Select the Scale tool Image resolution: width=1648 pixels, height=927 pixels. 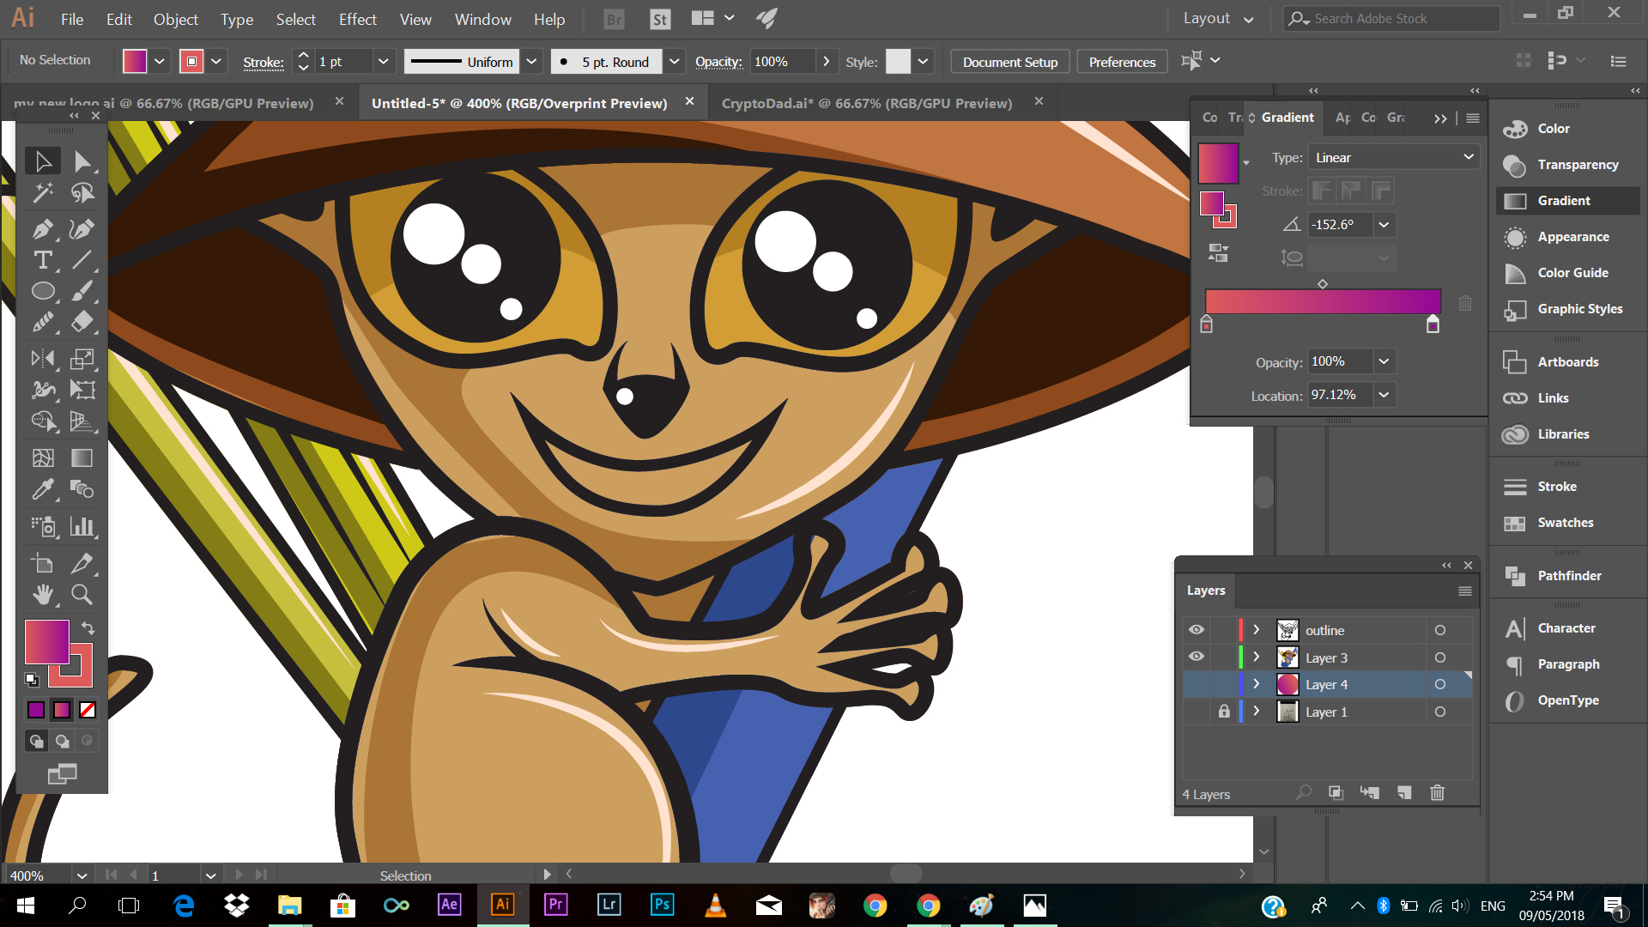click(82, 359)
